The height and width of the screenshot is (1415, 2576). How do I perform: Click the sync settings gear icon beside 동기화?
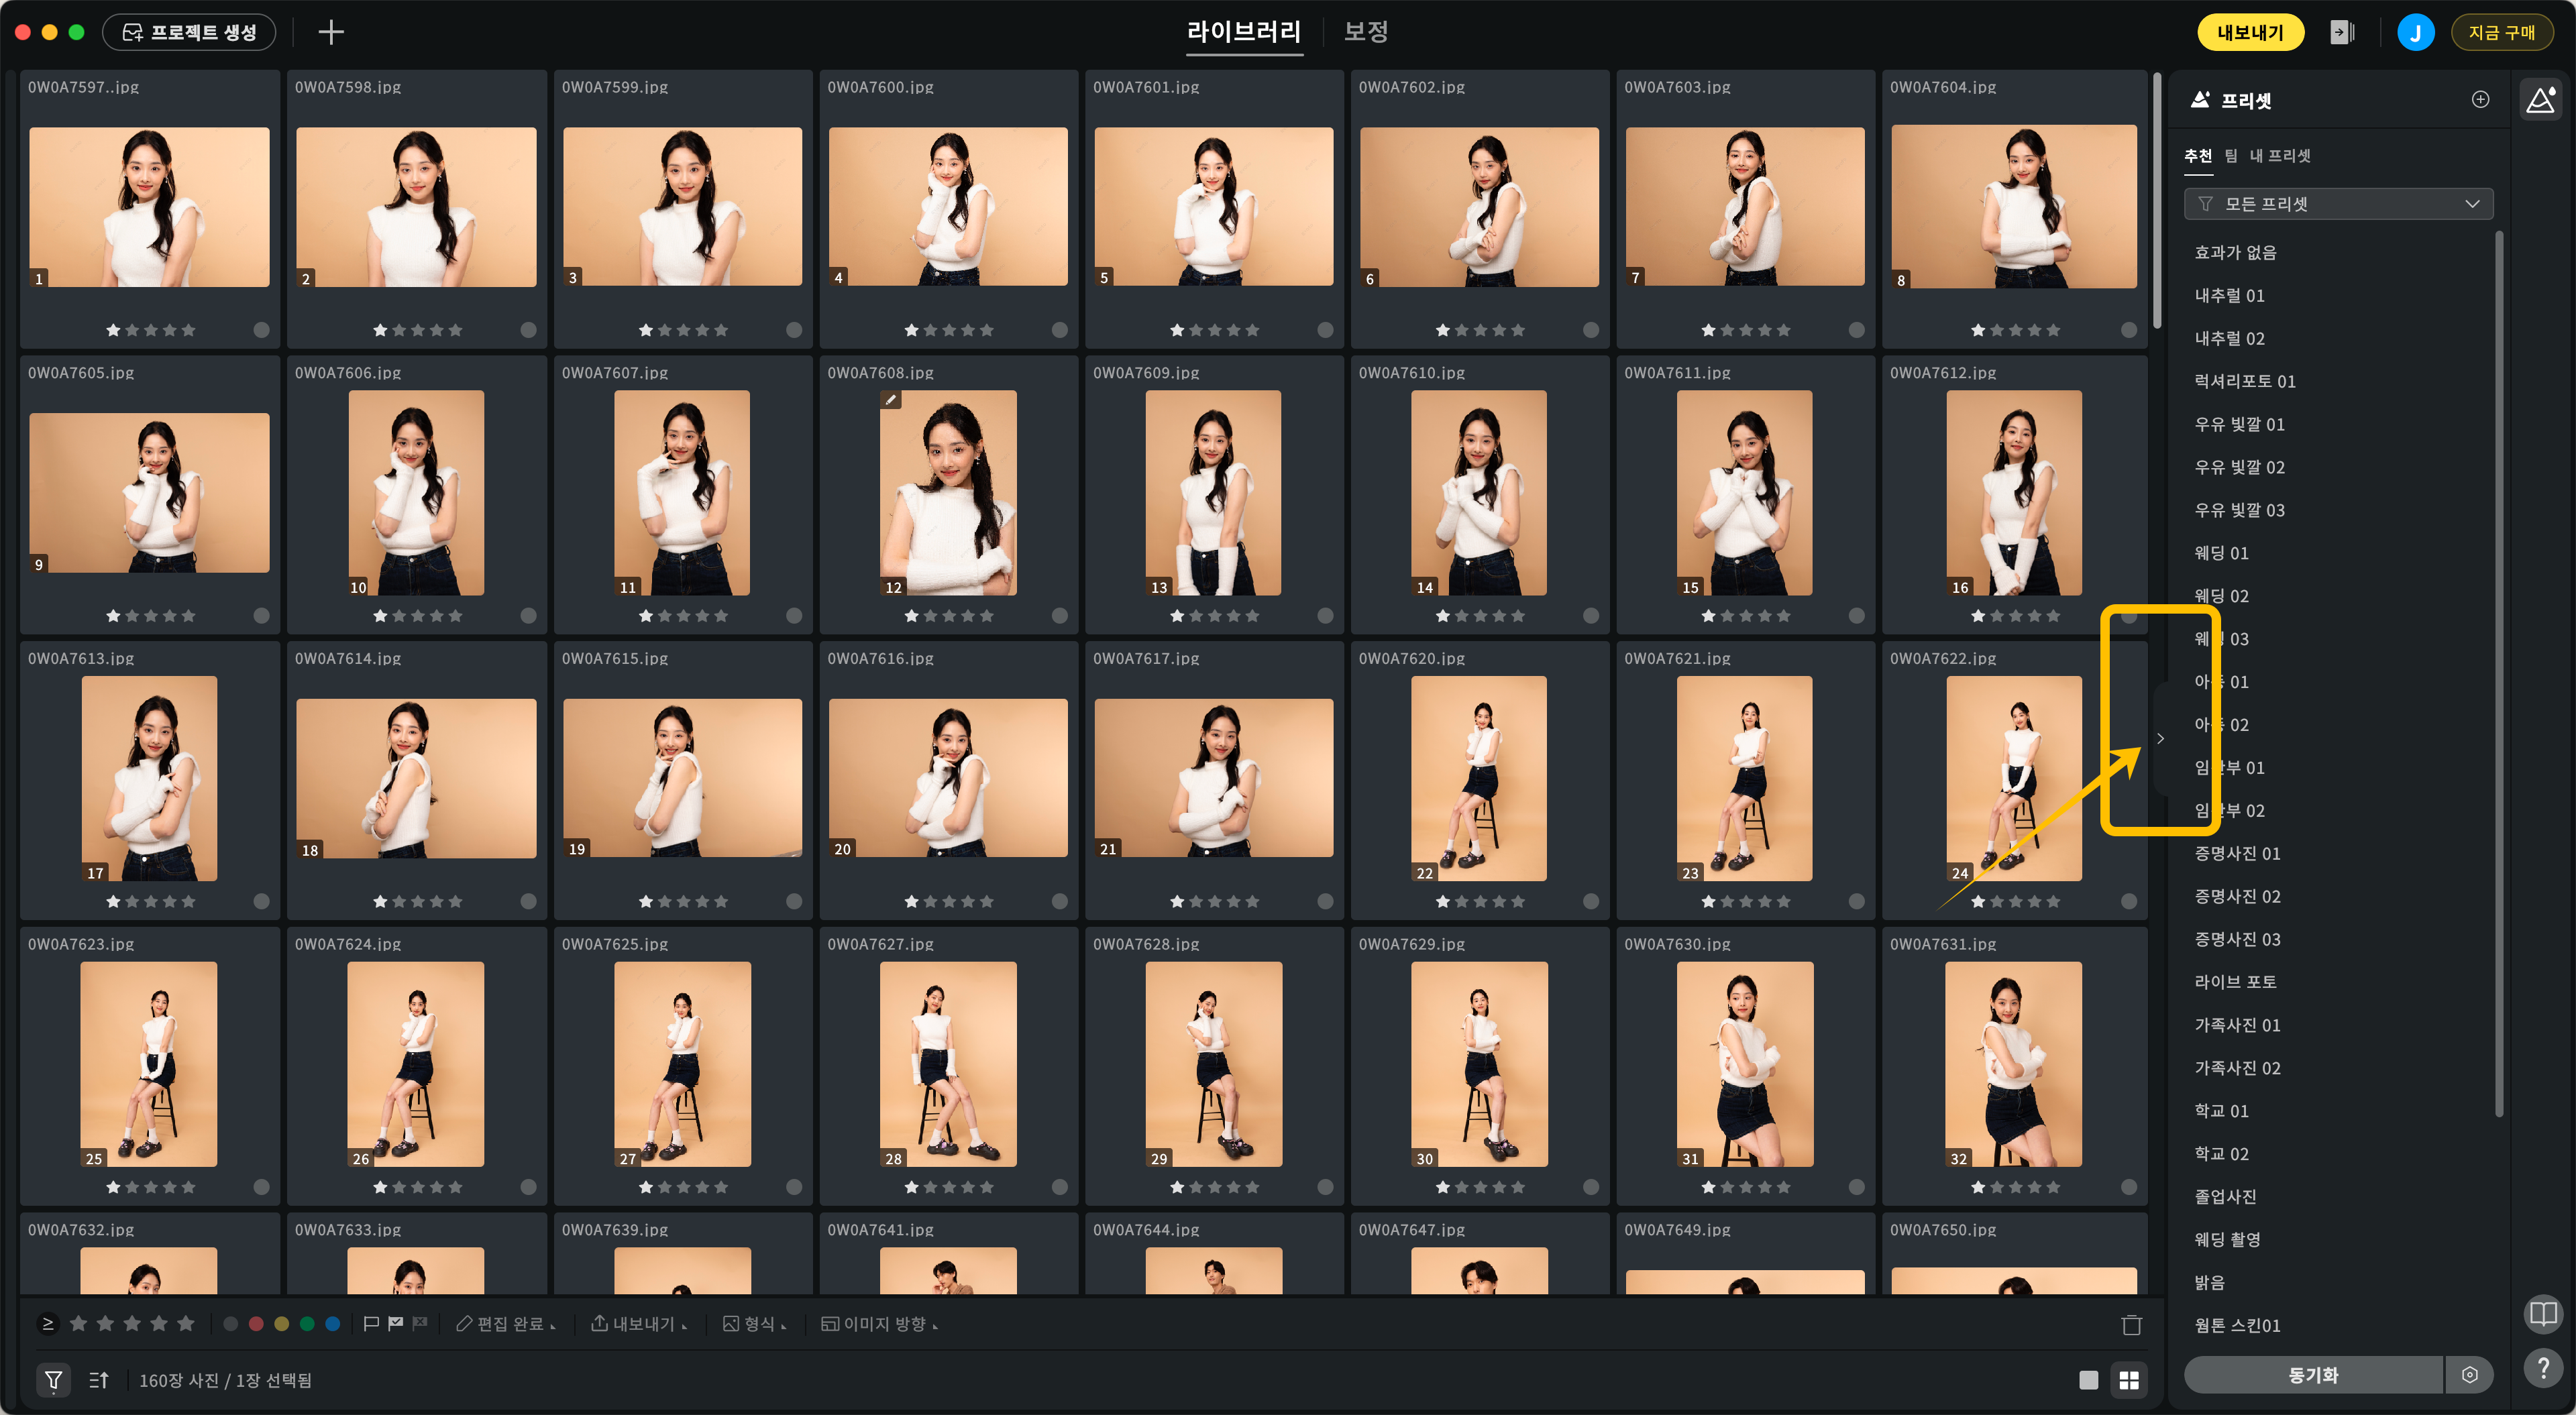point(2469,1374)
